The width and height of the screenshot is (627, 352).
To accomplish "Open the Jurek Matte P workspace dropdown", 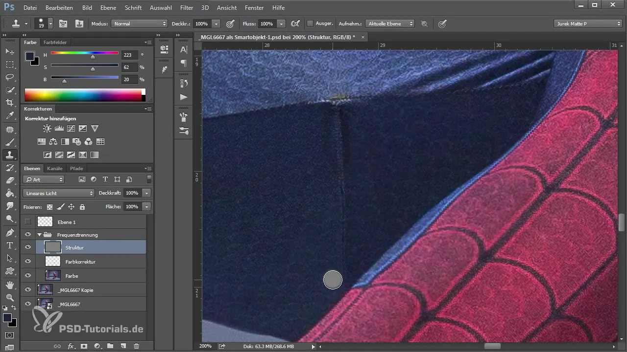I will click(x=588, y=23).
